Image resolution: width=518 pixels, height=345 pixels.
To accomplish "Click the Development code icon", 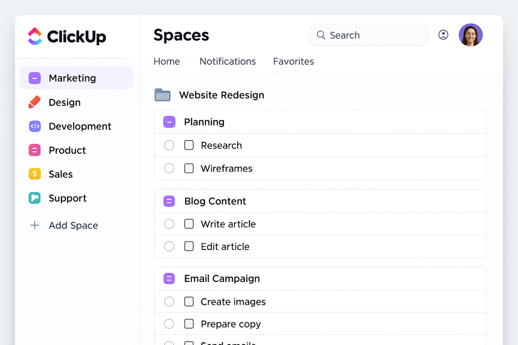I will pos(35,126).
